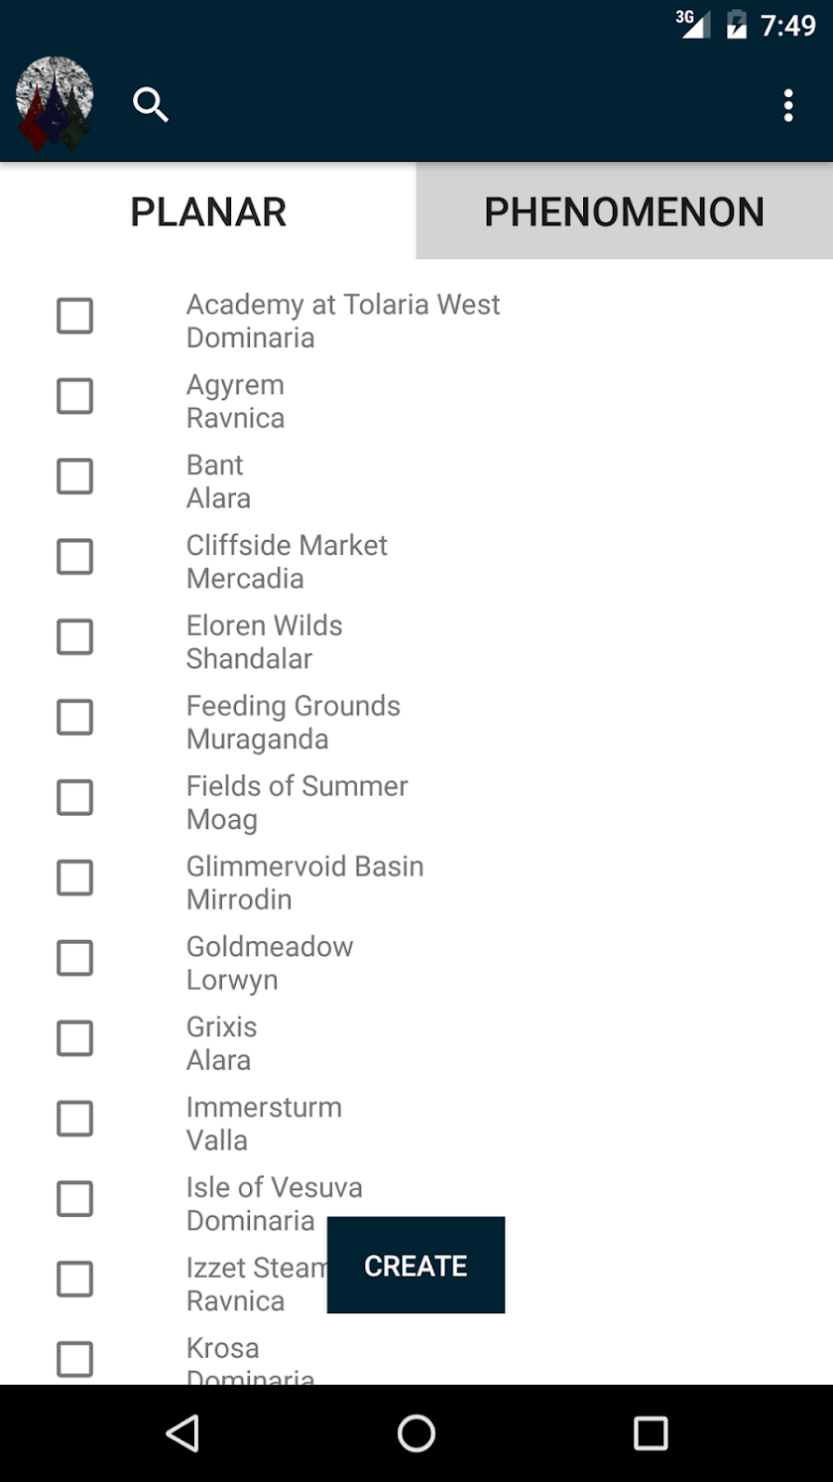Tick the Bant Alara checkbox
Screen dimensions: 833x1482
pos(75,477)
